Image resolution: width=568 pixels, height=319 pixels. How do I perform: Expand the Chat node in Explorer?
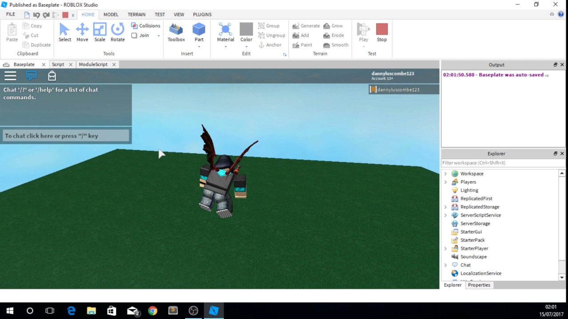[446, 265]
